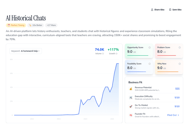Click the Perfect Timing tag
Screen dimensions: 189x129
point(16,25)
